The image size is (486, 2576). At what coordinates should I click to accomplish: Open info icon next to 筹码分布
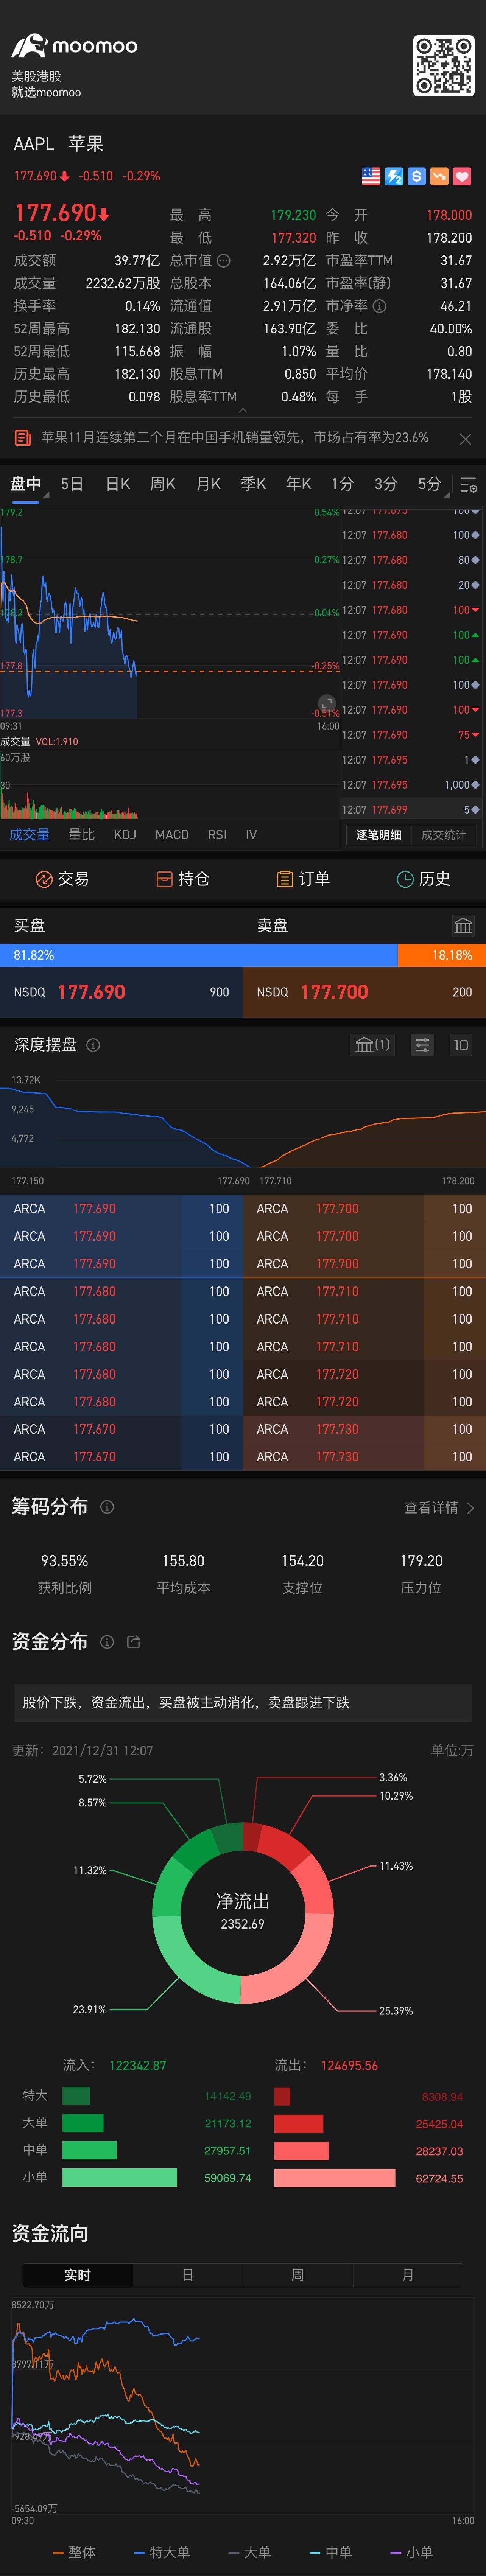[107, 1507]
